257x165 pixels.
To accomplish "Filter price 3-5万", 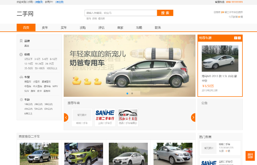I will coord(37,59).
